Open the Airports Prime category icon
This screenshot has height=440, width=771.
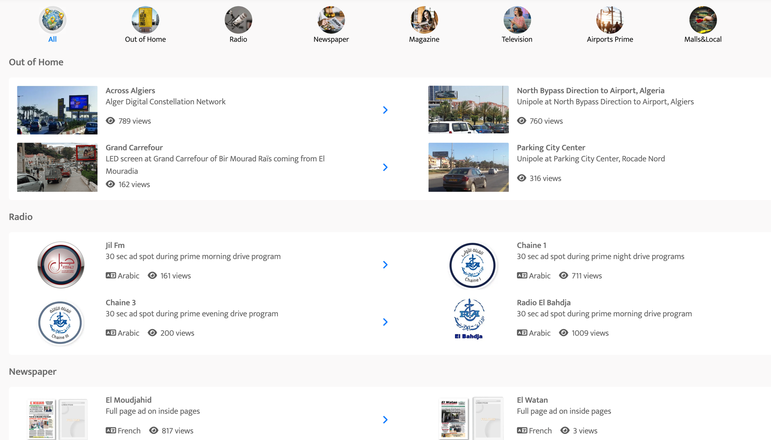(610, 20)
